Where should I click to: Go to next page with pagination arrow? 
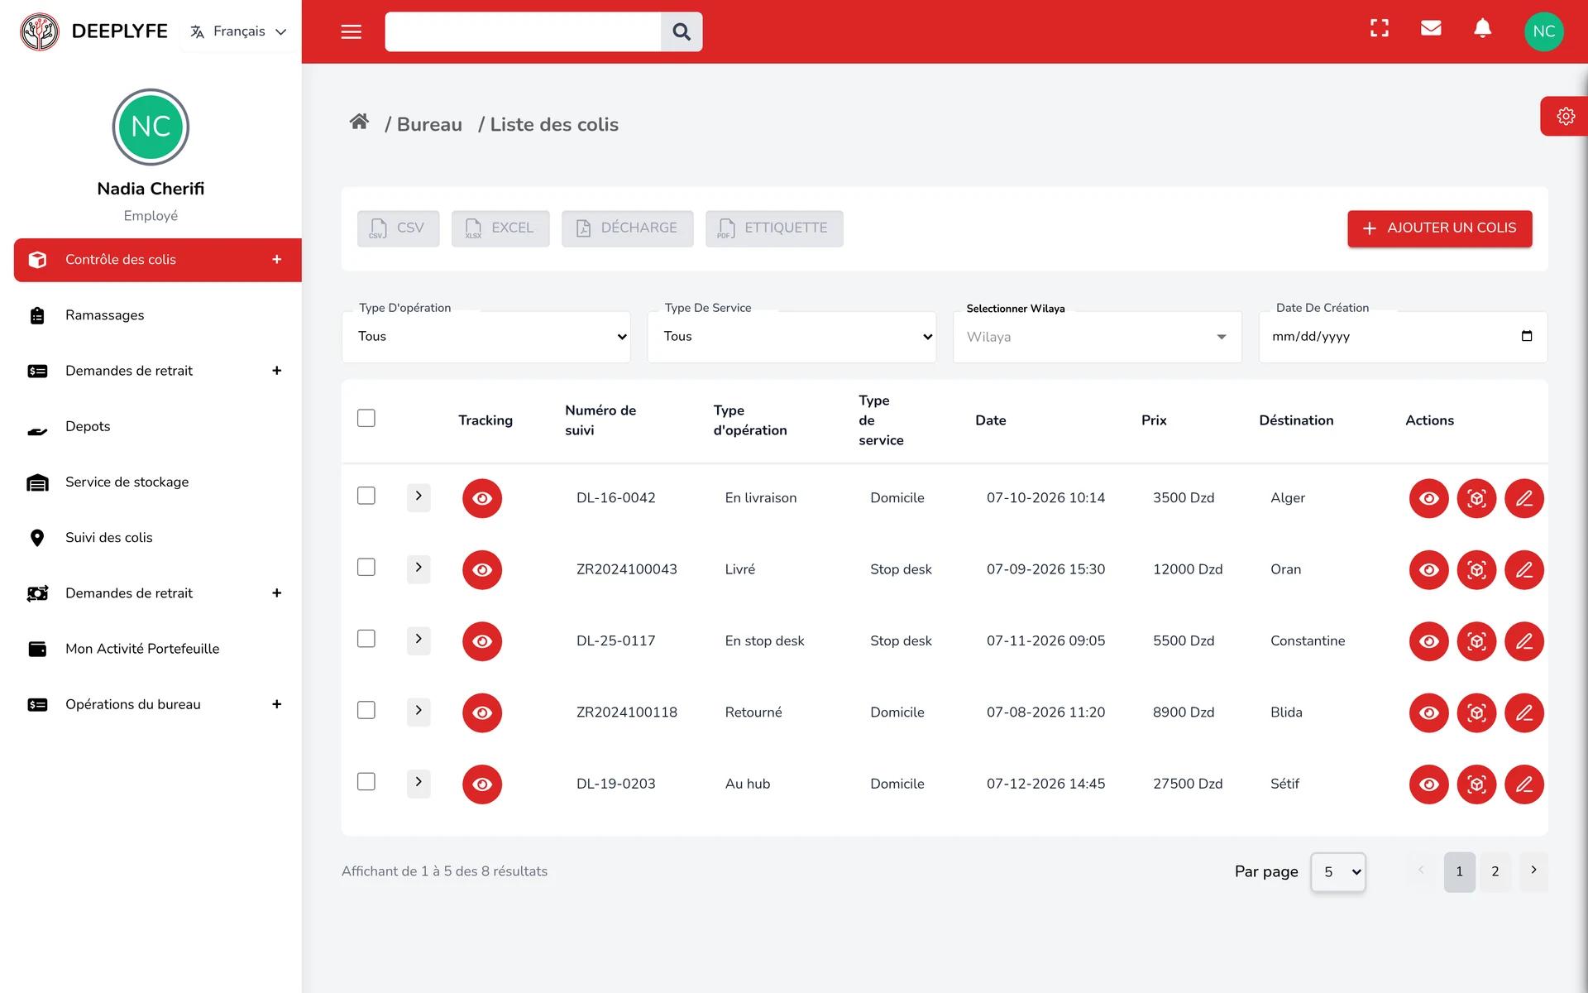pyautogui.click(x=1533, y=871)
